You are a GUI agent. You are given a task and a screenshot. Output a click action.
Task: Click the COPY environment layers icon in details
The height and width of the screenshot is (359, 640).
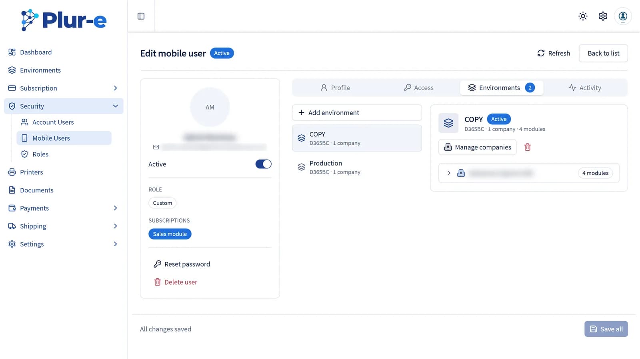coord(448,123)
